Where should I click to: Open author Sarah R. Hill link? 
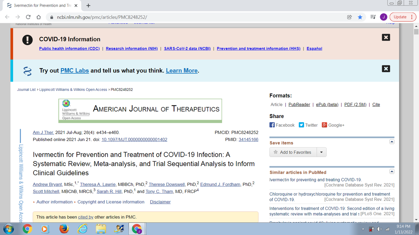coord(109,191)
